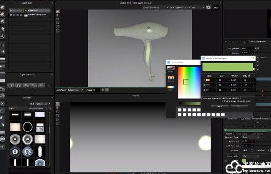Enable the Half option checkbox
This screenshot has height=174, width=271.
(x=252, y=150)
